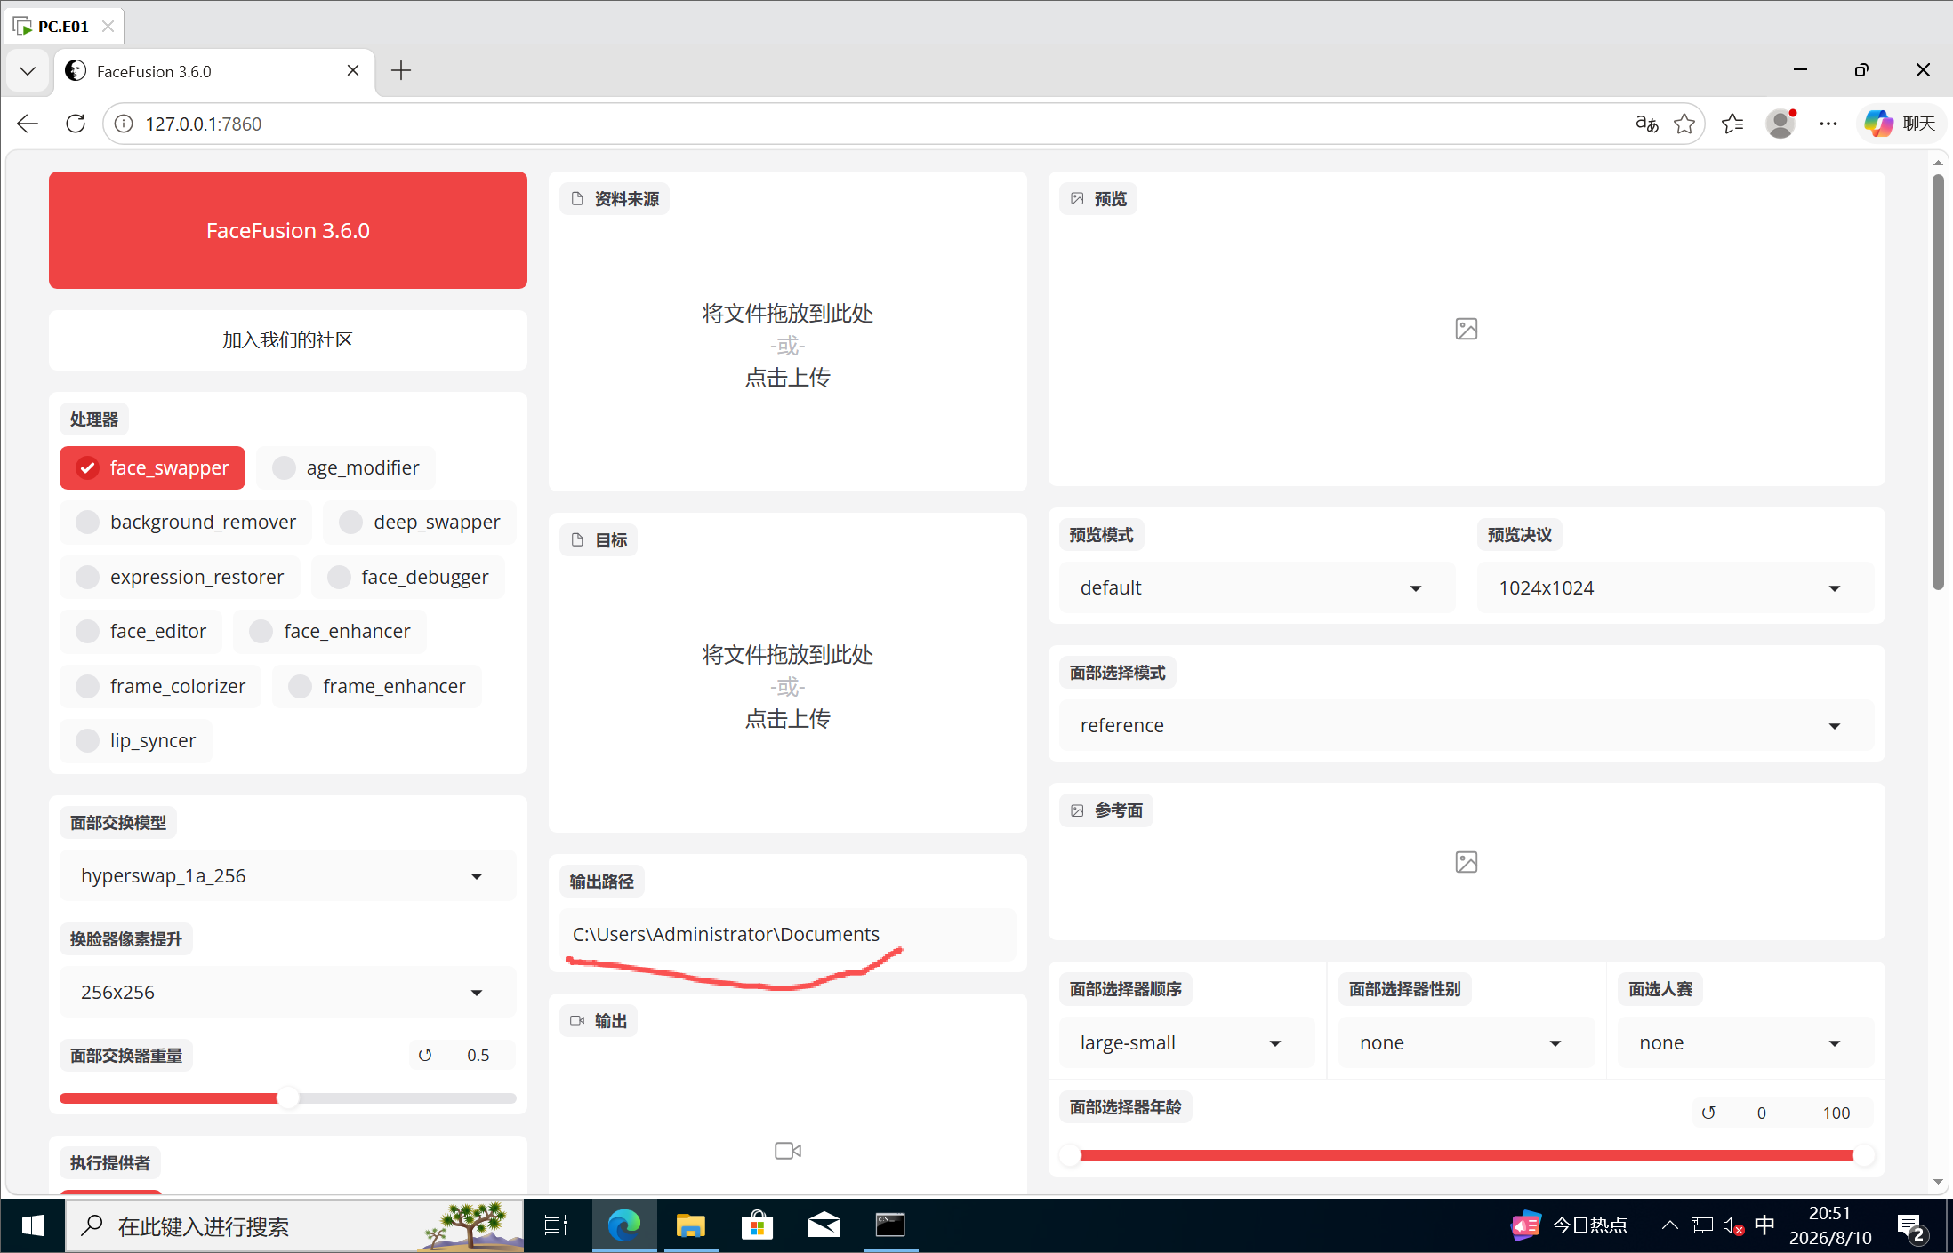1953x1253 pixels.
Task: Click the 资料来源 upload area
Action: [x=787, y=345]
